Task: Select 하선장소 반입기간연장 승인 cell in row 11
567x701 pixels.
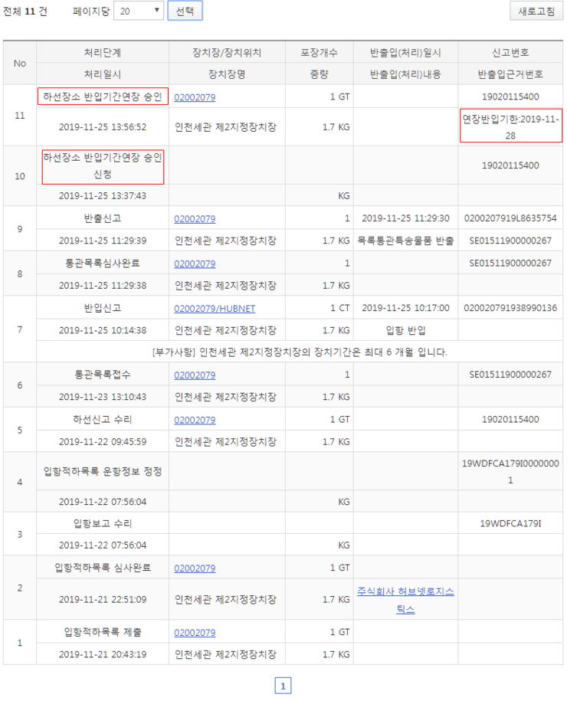Action: click(x=103, y=96)
